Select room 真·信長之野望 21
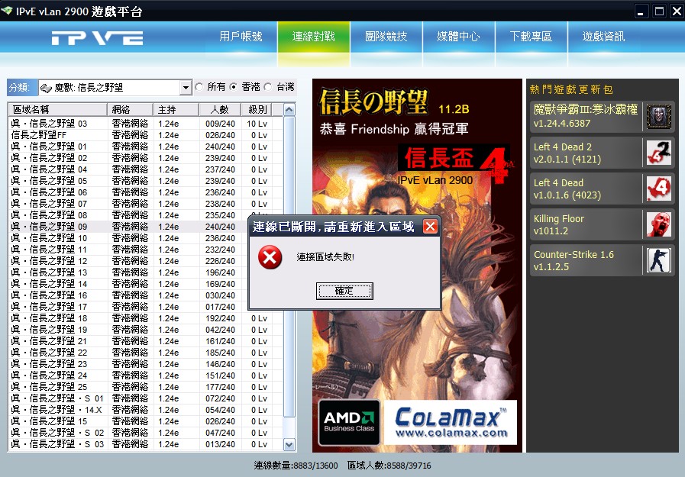 (146, 341)
